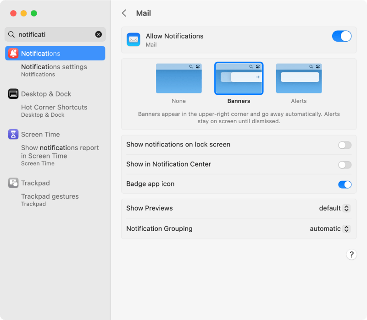Viewport: 367px width, 320px height.
Task: Select the Alerts notification style
Action: [x=299, y=79]
